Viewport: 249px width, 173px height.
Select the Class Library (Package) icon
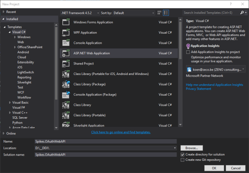coord(66,84)
